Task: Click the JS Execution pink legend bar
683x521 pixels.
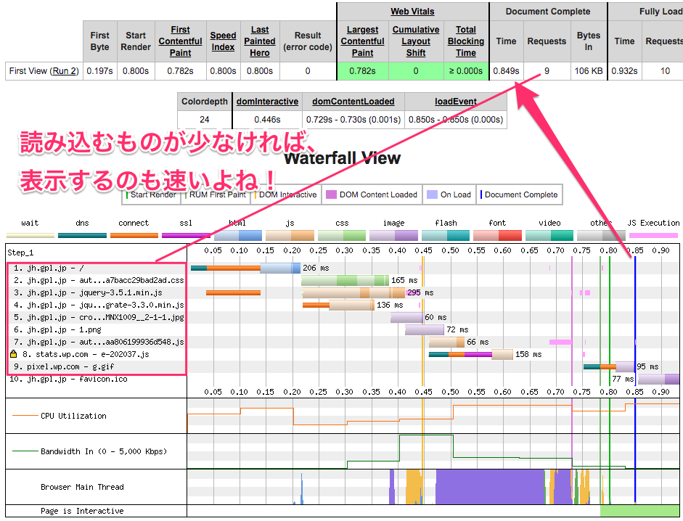Action: pyautogui.click(x=654, y=235)
